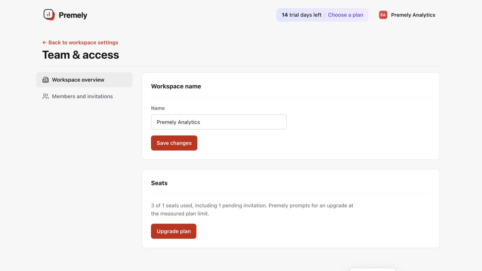Click the Members and invitations people icon
This screenshot has height=271, width=482.
(46, 96)
